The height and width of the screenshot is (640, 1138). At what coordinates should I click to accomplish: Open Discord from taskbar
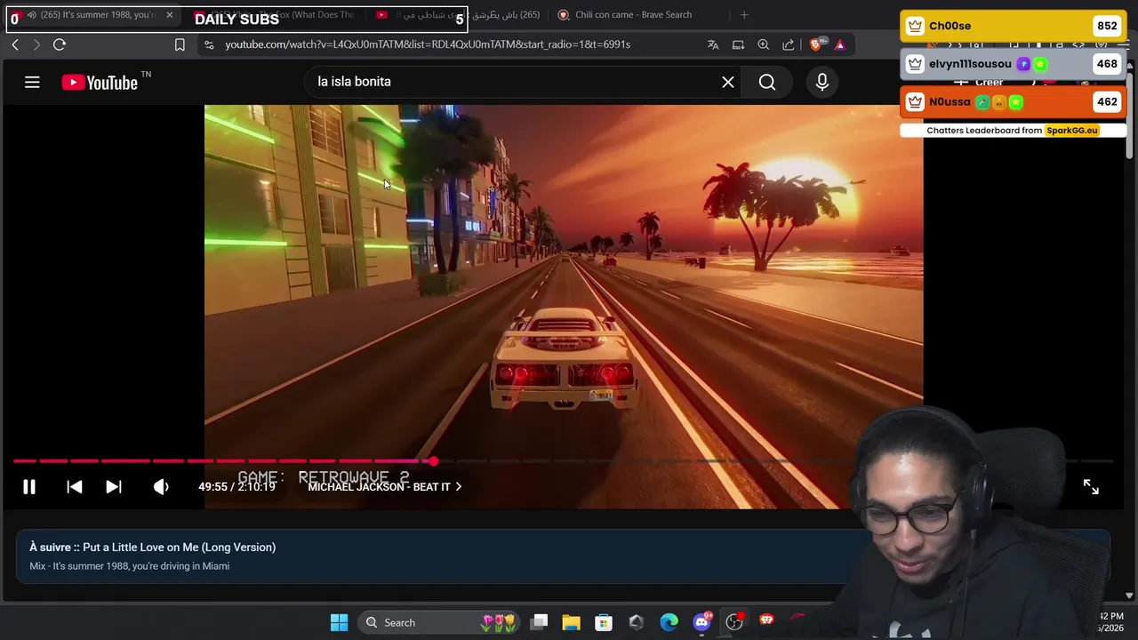click(701, 622)
